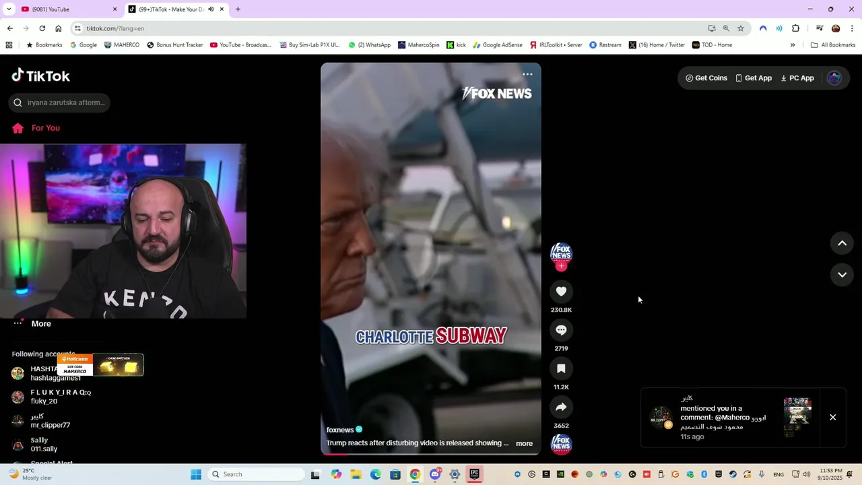The height and width of the screenshot is (485, 862).
Task: Open the mr_clipper77 following account
Action: pos(42,421)
